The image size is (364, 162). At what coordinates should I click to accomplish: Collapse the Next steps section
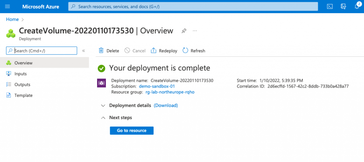[x=103, y=118]
